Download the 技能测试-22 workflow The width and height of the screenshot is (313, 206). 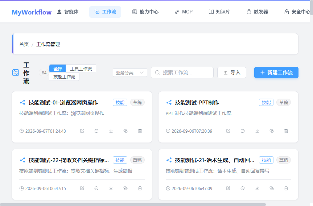tap(111, 188)
